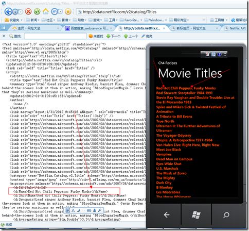Tap the Search button on the phone
249x231 pixels.
[x=226, y=214]
